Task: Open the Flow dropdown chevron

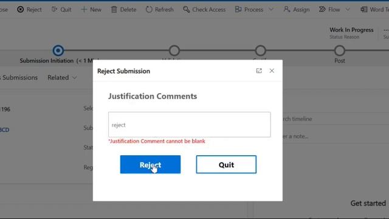Action: pyautogui.click(x=348, y=10)
